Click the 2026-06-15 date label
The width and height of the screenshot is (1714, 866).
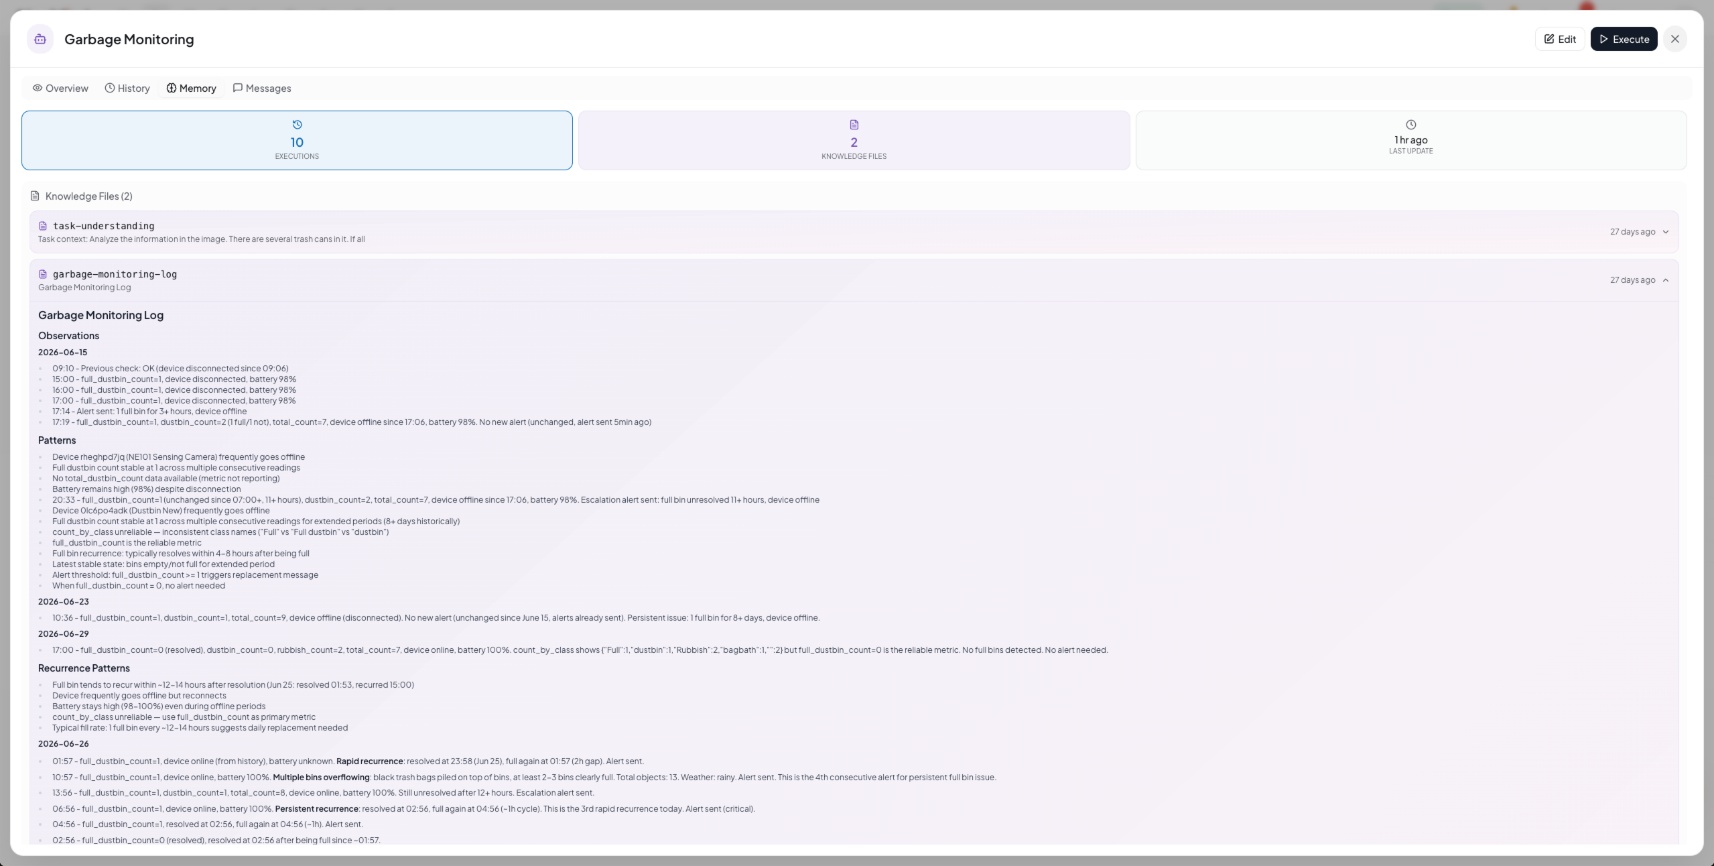tap(62, 353)
